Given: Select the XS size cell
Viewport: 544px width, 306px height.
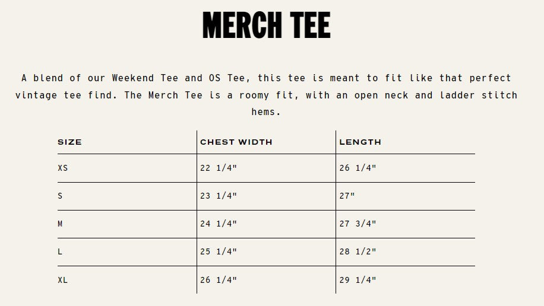Looking at the screenshot, I should pos(63,168).
